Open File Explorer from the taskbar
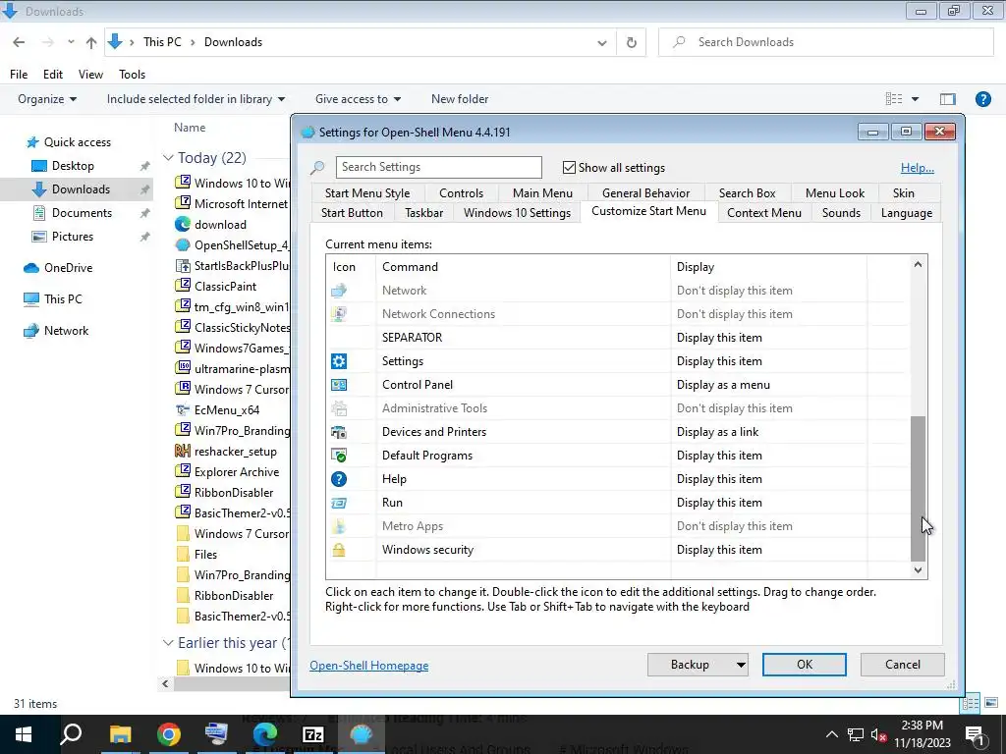 pyautogui.click(x=120, y=734)
